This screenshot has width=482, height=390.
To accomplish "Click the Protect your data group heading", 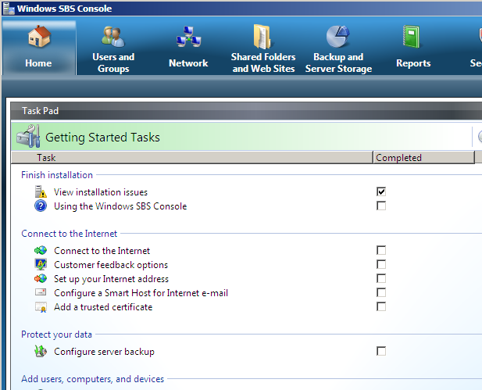I will (56, 335).
